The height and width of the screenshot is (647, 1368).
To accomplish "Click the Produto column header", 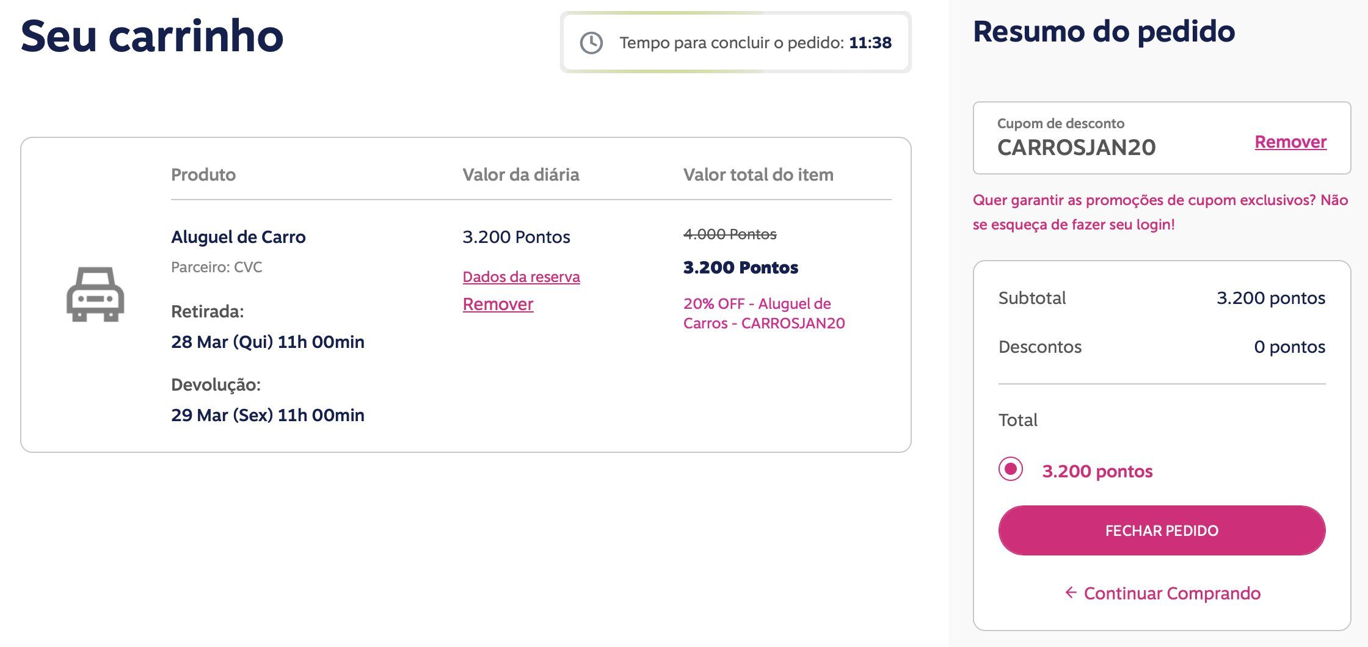I will point(203,175).
